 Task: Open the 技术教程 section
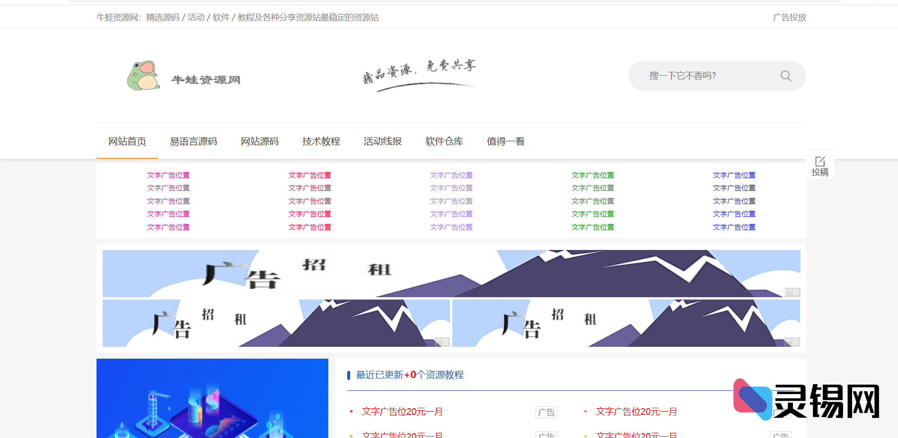(x=321, y=141)
